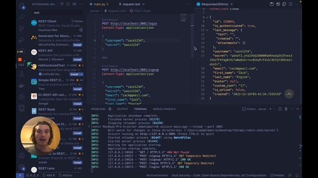Refresh the extensions list
This screenshot has width=318, height=178.
[68, 4]
